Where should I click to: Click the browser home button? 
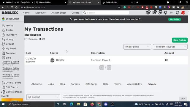[x=16, y=7]
